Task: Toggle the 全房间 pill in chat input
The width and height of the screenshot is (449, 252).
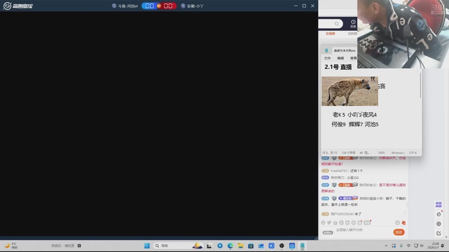Action: click(x=327, y=232)
